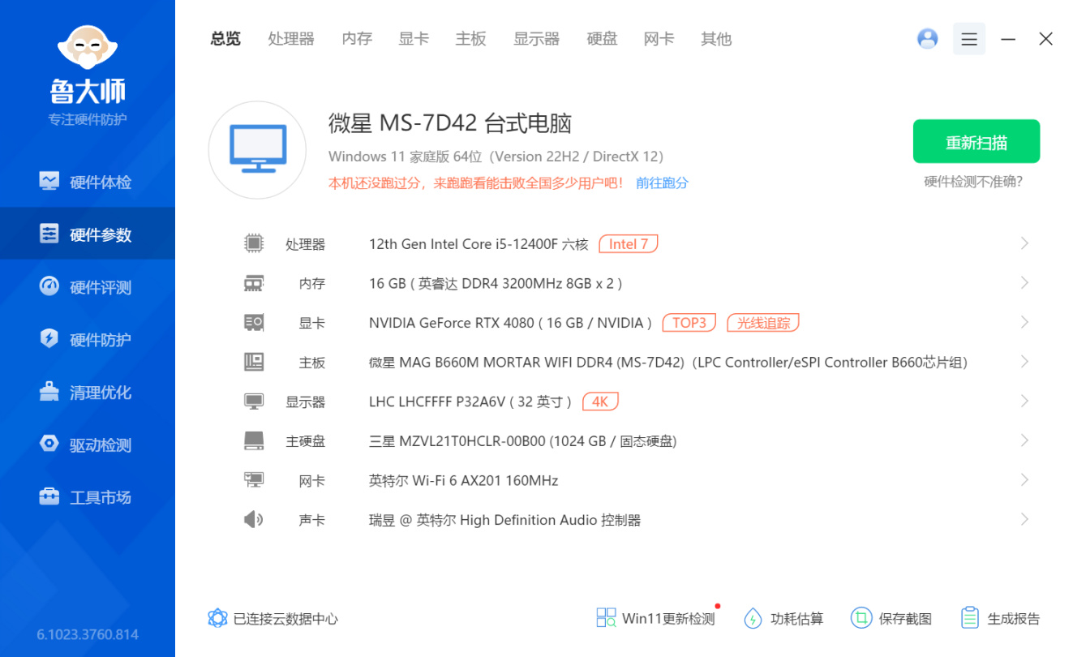Viewport: 1073px width, 657px height.
Task: Switch to the 处理器 tab
Action: point(291,39)
